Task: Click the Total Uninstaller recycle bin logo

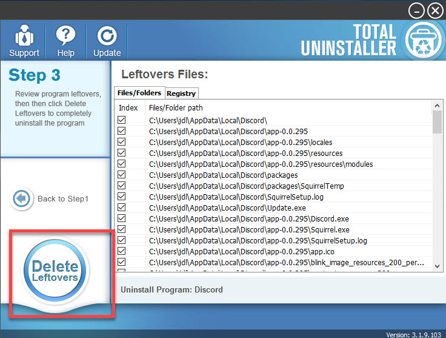Action: [424, 40]
